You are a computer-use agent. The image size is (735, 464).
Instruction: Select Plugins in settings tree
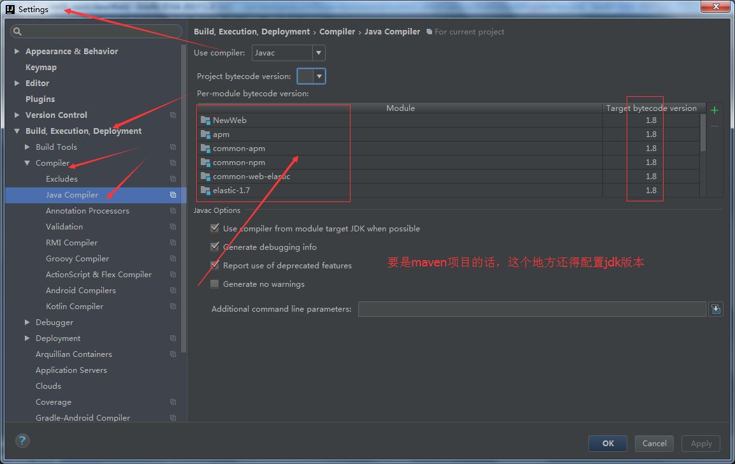pos(40,99)
